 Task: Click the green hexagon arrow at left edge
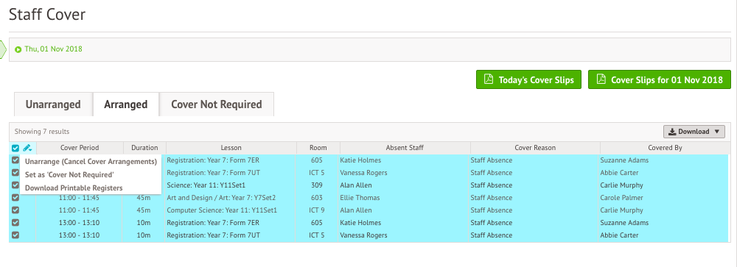click(3, 49)
